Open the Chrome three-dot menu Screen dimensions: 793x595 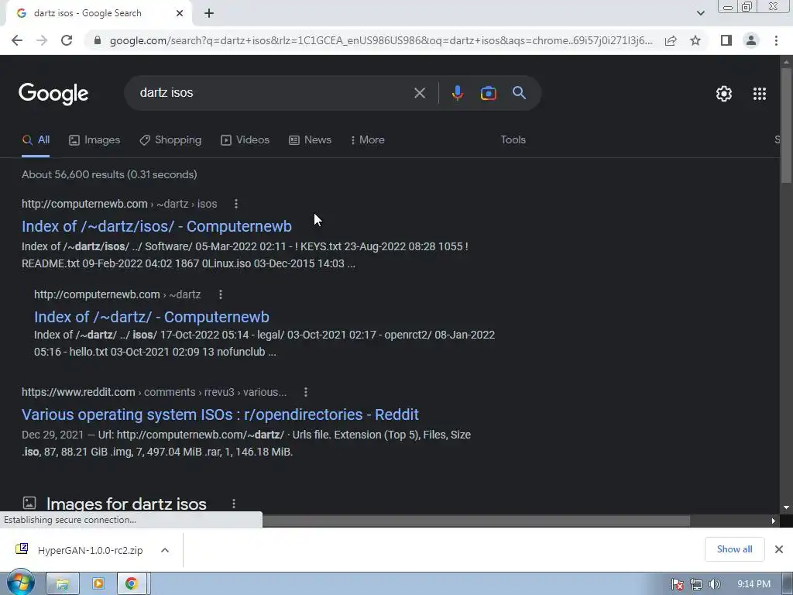point(776,40)
